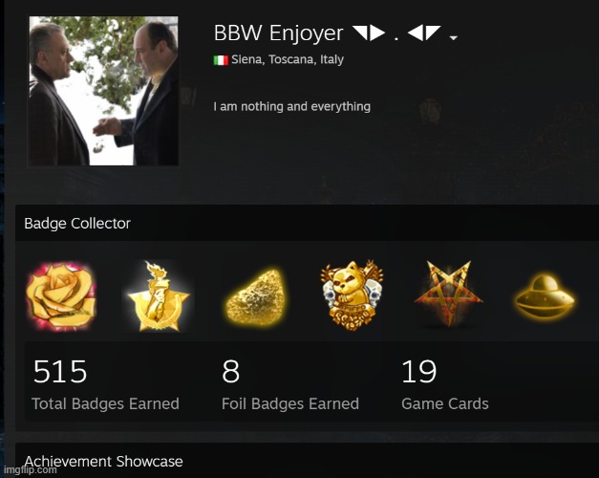This screenshot has height=478, width=599.
Task: Click the BBW Enjoyer profile name
Action: [x=278, y=33]
